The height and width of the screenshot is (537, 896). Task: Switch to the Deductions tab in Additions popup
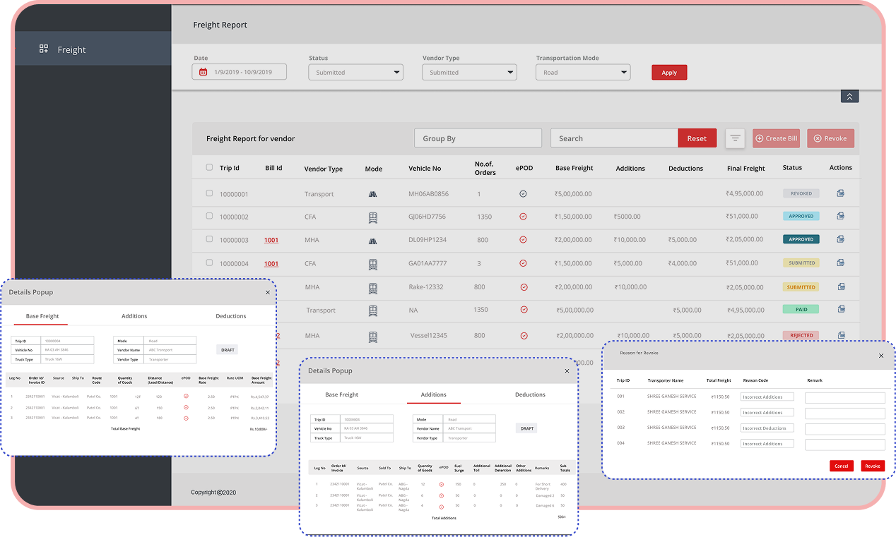(530, 395)
